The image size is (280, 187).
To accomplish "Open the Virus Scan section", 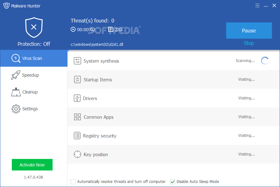I will (34, 58).
